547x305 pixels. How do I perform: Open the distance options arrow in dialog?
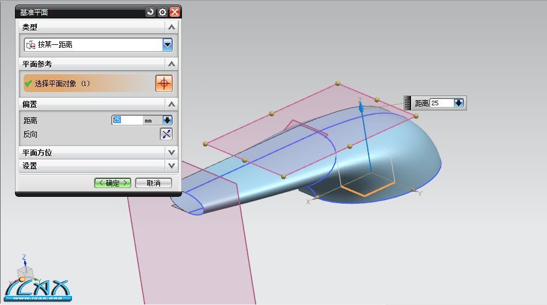pos(167,120)
